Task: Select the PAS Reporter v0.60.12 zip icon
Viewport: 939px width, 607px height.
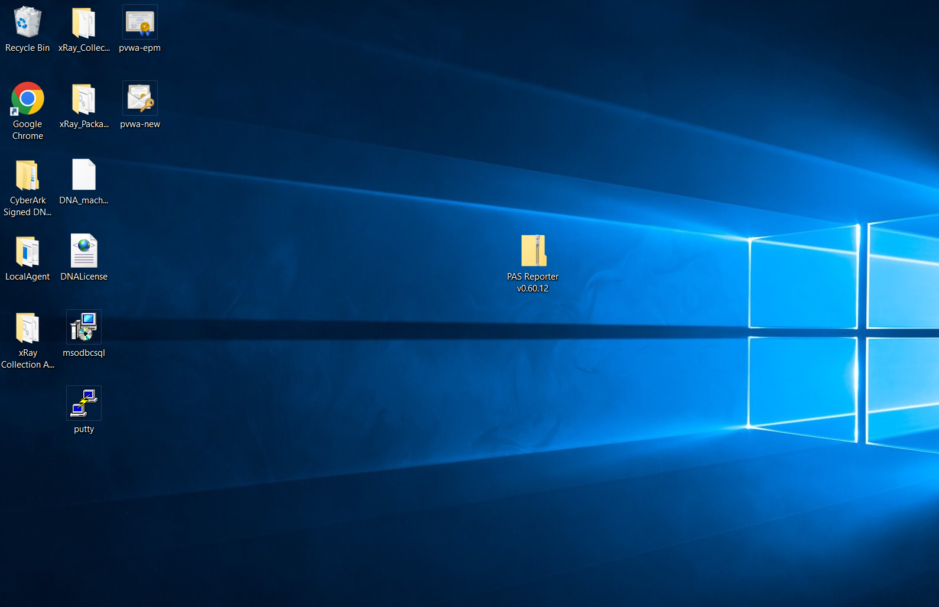Action: tap(534, 251)
